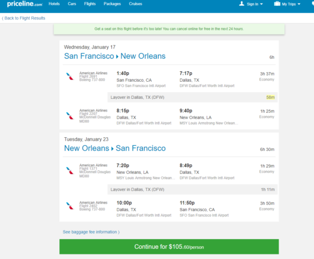Click the priceline.com logo
314x259 pixels.
click(25, 4)
